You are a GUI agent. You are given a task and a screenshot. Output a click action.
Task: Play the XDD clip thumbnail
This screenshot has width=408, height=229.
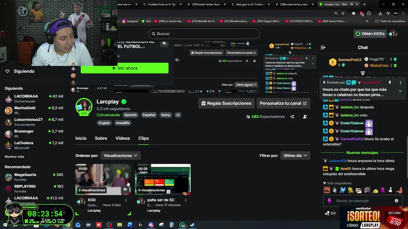point(103,179)
